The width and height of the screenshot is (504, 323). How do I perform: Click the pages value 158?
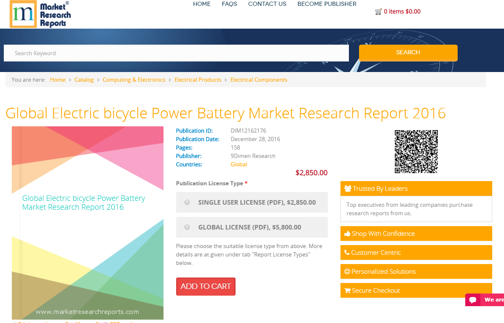tap(235, 147)
